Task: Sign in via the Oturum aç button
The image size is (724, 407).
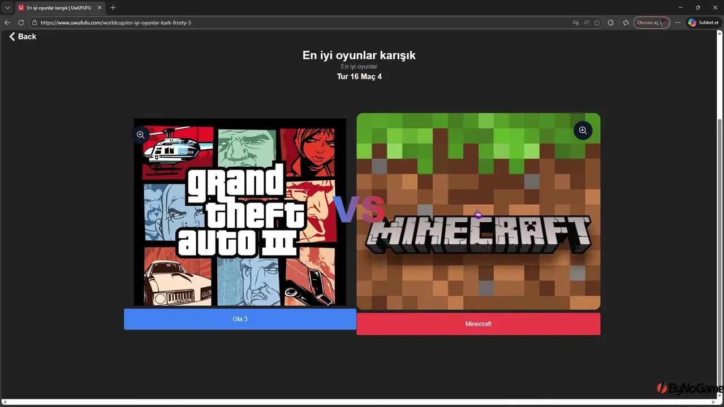Action: [x=652, y=23]
